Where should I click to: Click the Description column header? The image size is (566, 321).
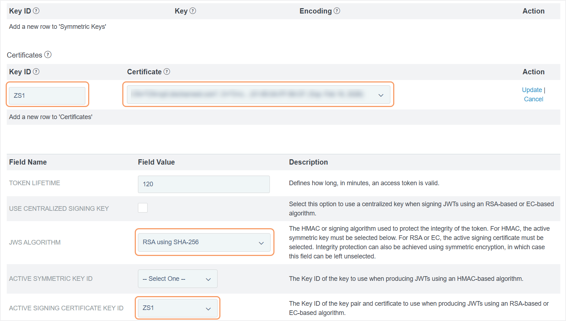[308, 162]
